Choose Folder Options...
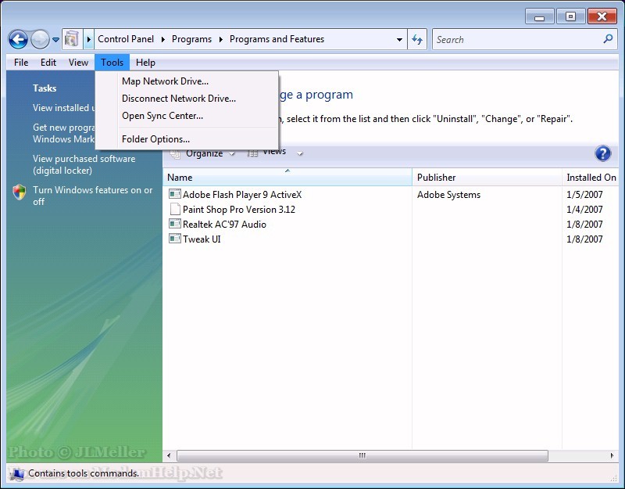Screen dimensions: 625x489 click(x=187, y=139)
